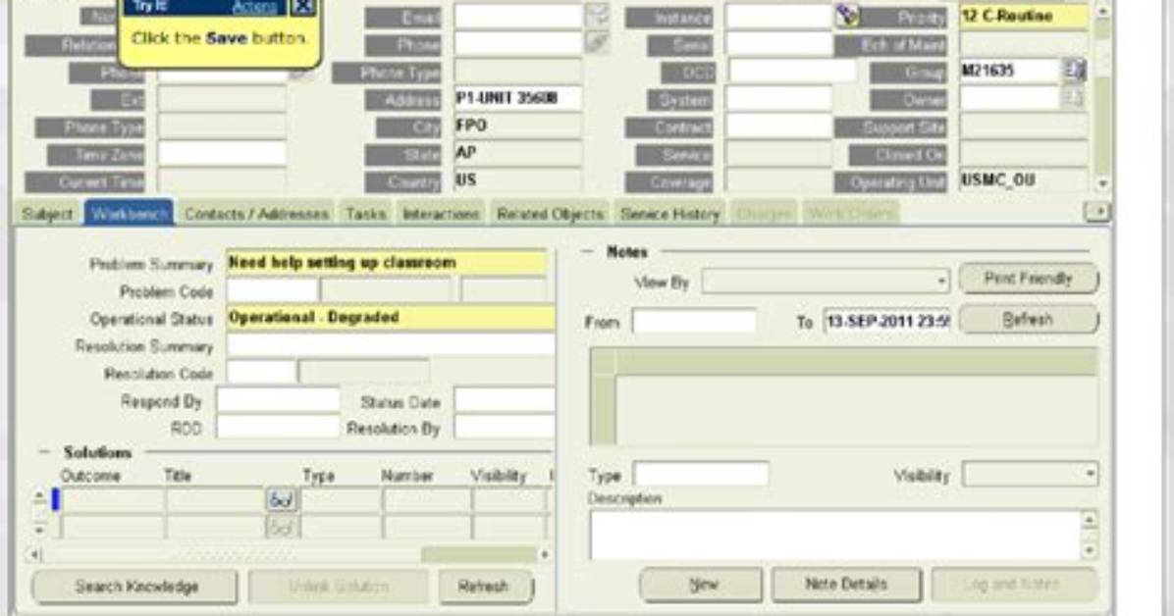This screenshot has height=616, width=1174.
Task: Click the email icon beside Email field
Action: pos(597,16)
